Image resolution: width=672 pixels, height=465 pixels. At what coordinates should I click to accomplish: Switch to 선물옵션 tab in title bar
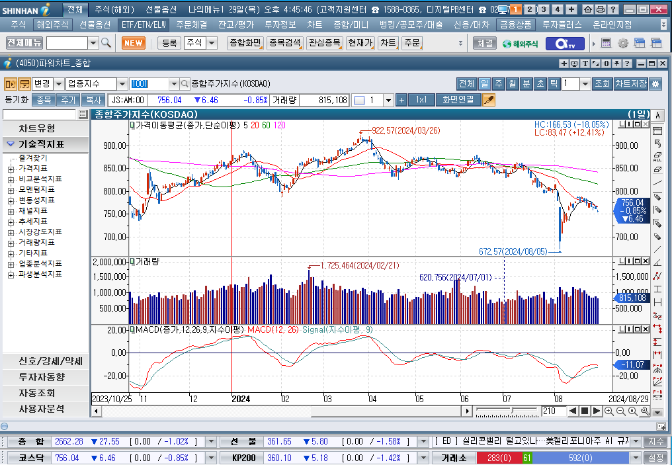click(x=161, y=9)
